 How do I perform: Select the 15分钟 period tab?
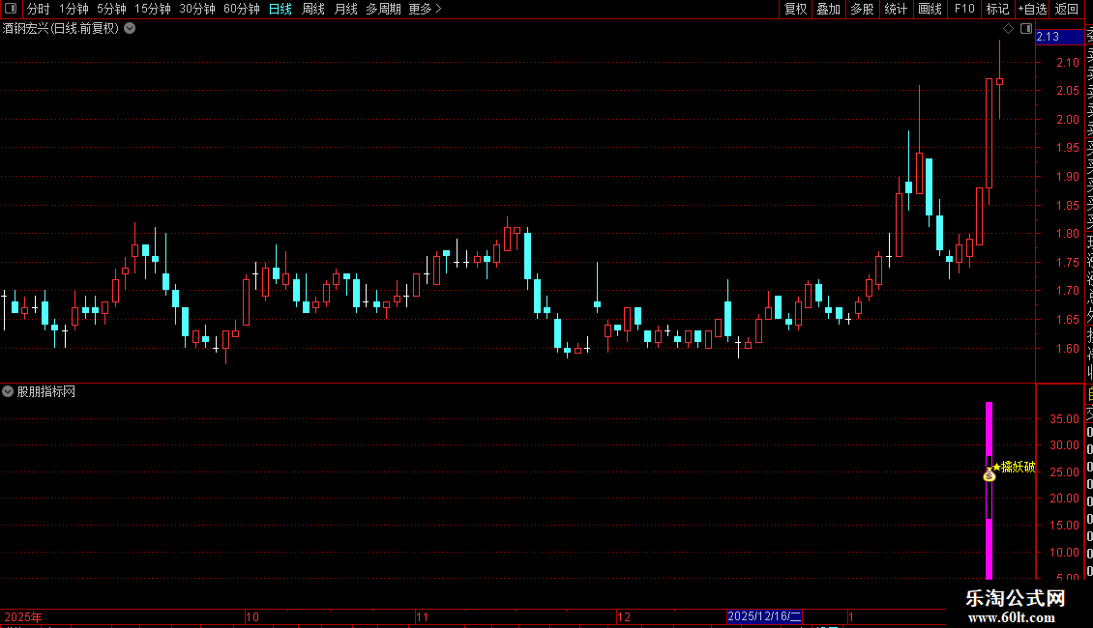(x=152, y=9)
